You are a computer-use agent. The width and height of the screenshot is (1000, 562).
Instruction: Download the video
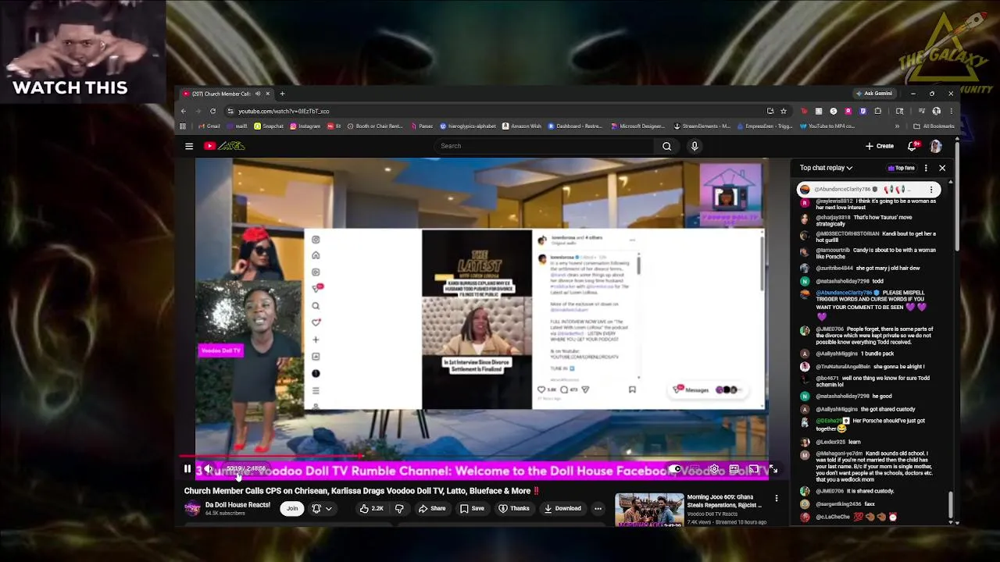tap(562, 509)
